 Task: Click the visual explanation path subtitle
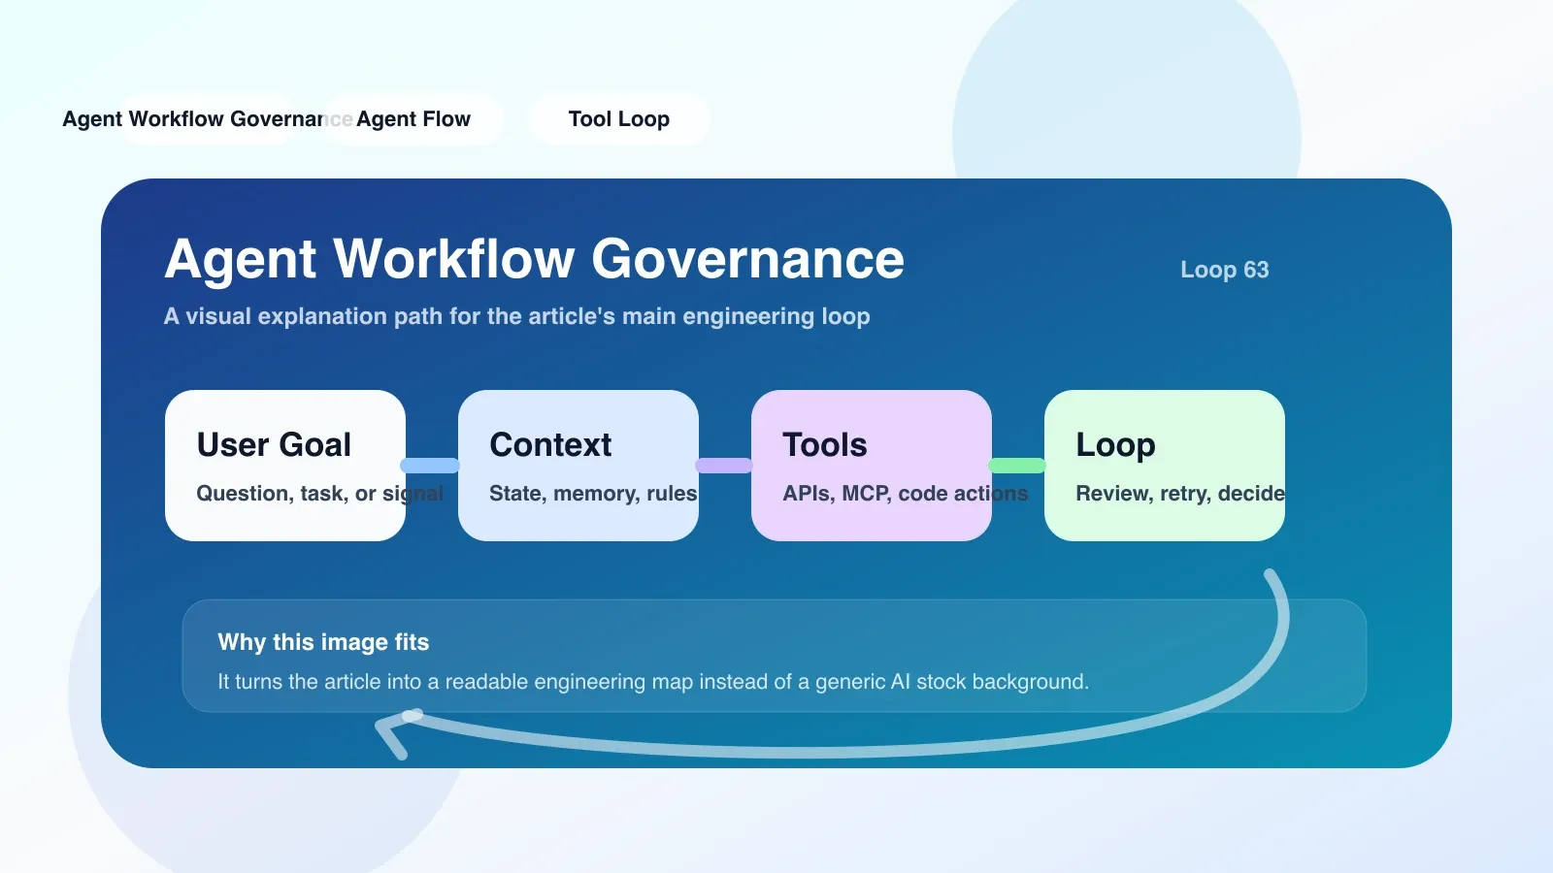(x=517, y=316)
